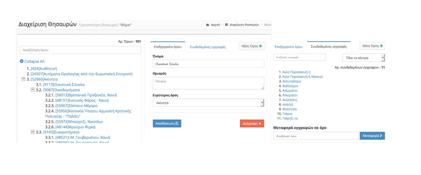Open the Όλα τα κέντρα dropdown

pos(364,58)
